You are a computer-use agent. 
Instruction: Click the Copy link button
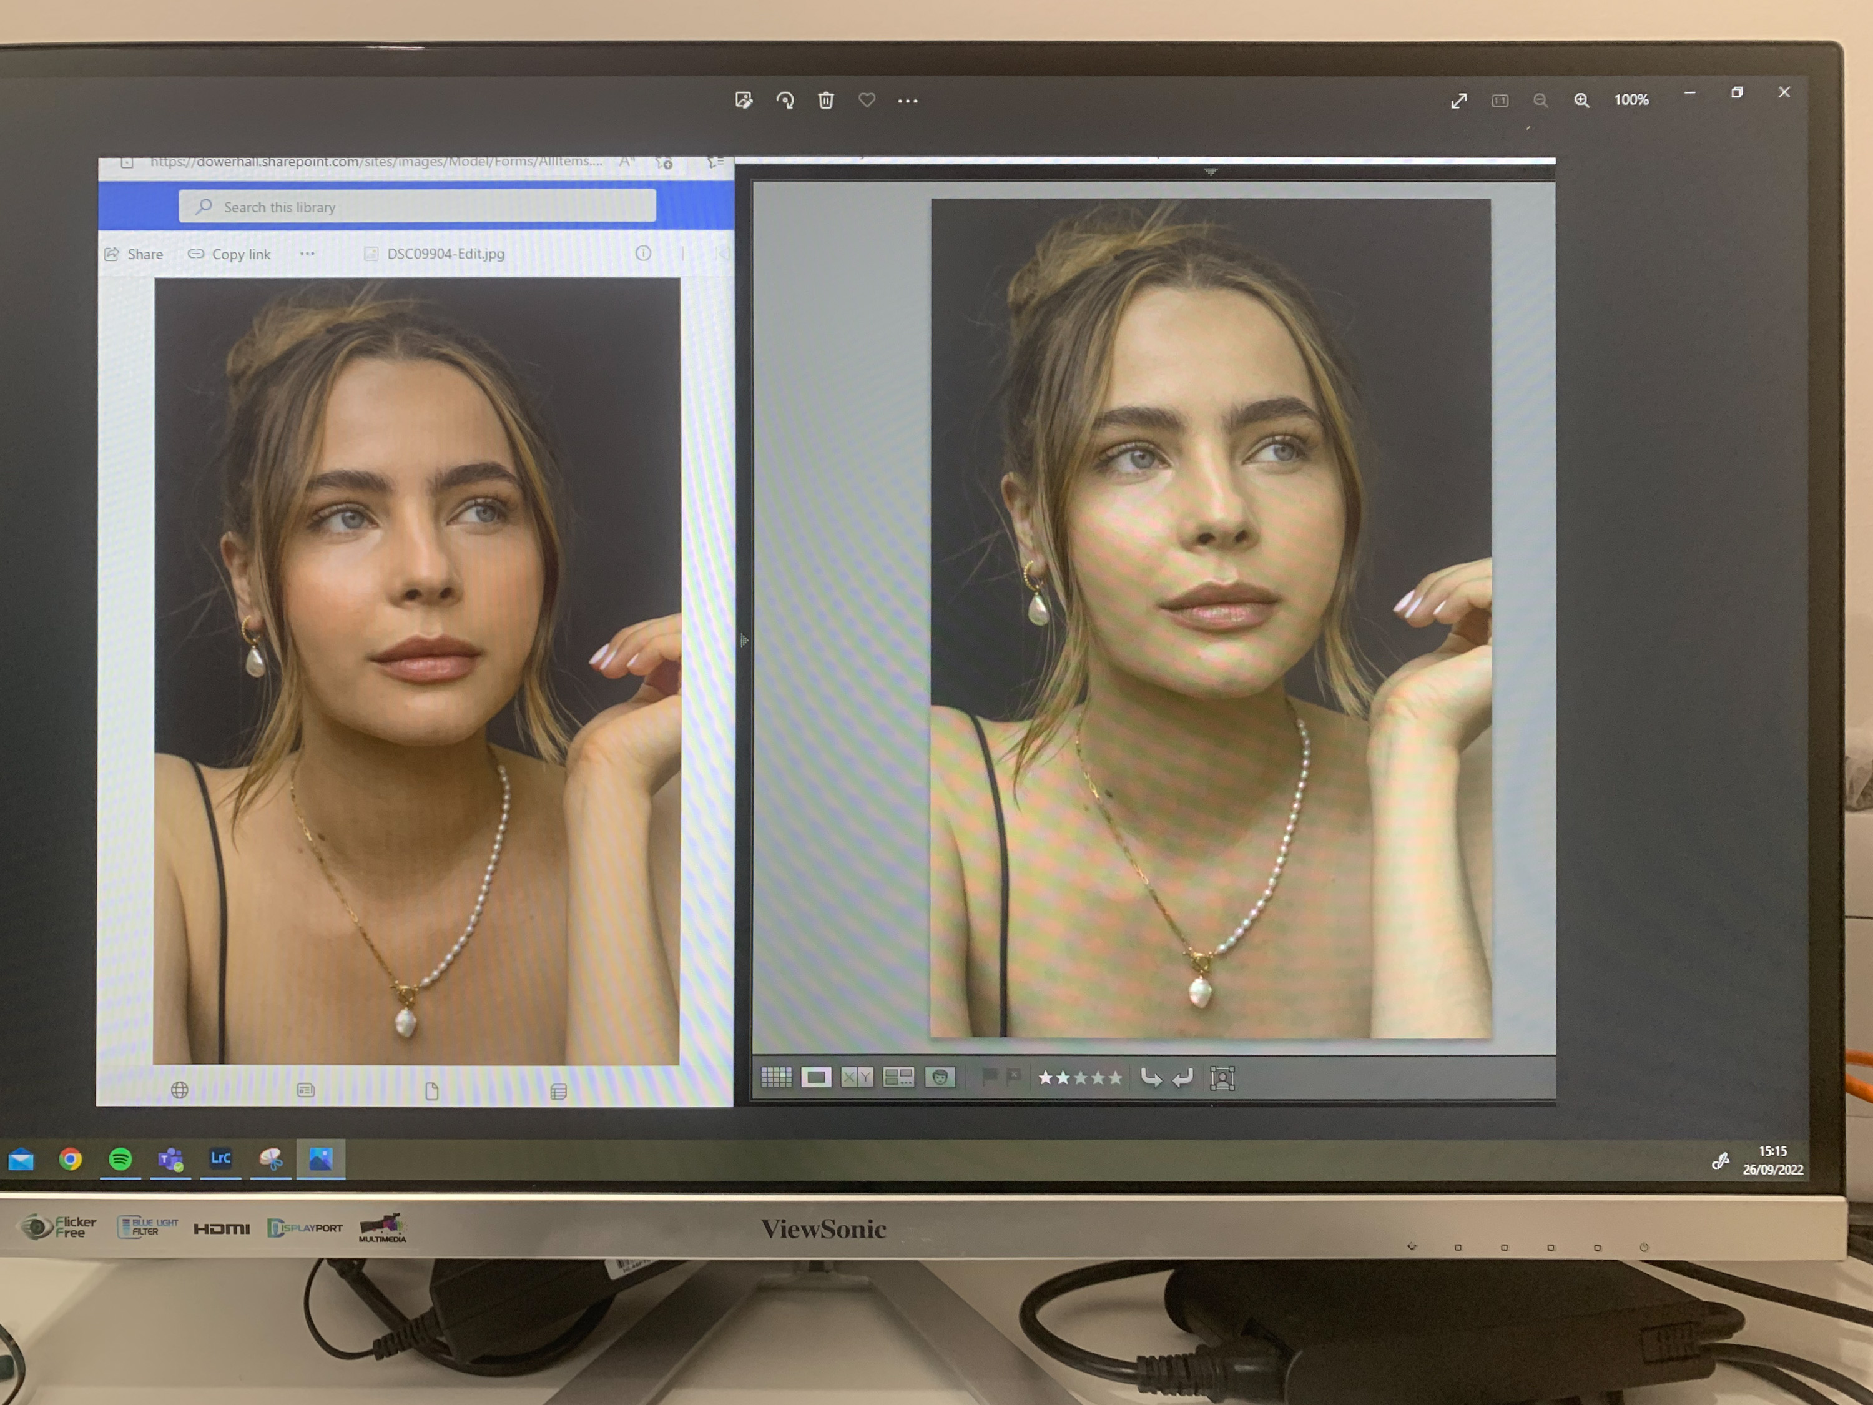(229, 254)
